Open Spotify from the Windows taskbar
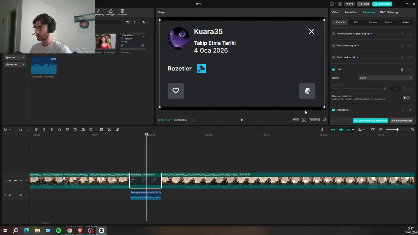The height and width of the screenshot is (235, 418). point(59,231)
